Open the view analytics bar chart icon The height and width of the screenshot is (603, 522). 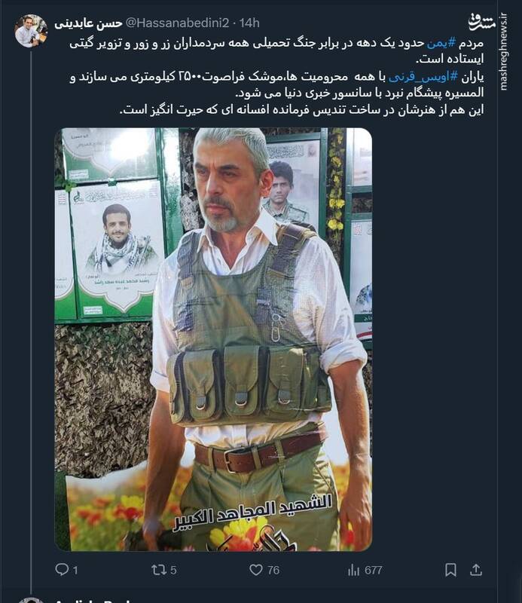point(353,571)
